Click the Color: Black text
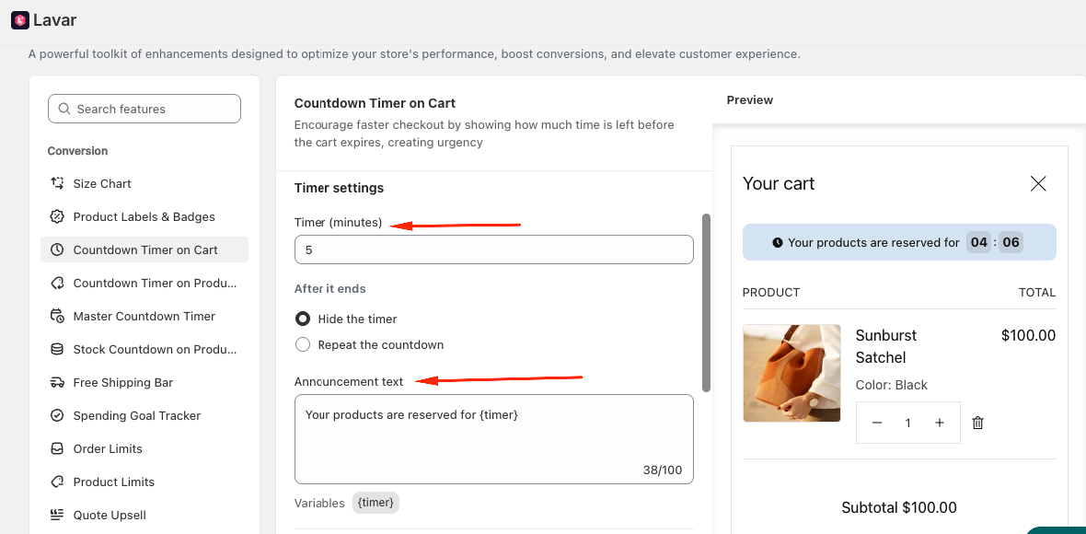Screen dimensions: 1086x534 click(x=892, y=385)
